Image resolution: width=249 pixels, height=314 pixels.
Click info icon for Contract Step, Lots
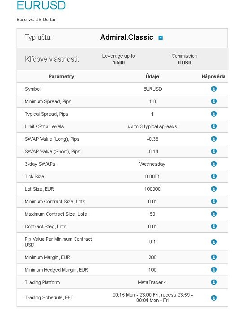pyautogui.click(x=214, y=226)
